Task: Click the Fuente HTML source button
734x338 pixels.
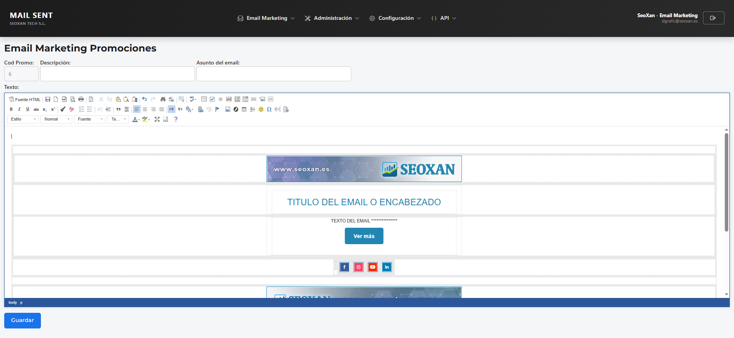Action: point(24,99)
